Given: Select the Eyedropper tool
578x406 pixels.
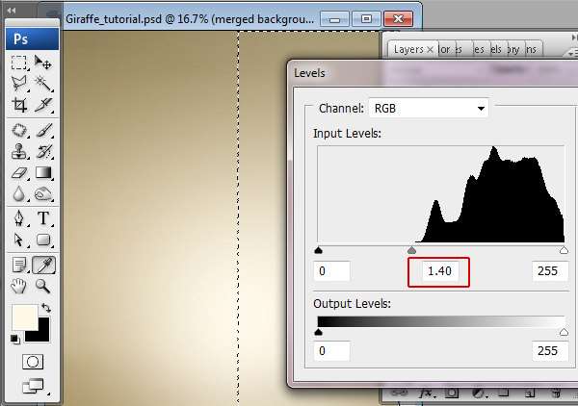Looking at the screenshot, I should 44,265.
